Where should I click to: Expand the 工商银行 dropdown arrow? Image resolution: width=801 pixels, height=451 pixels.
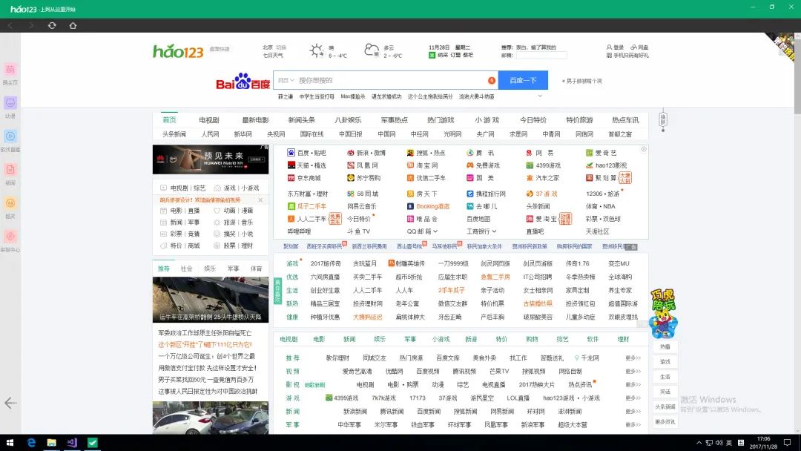tap(495, 231)
